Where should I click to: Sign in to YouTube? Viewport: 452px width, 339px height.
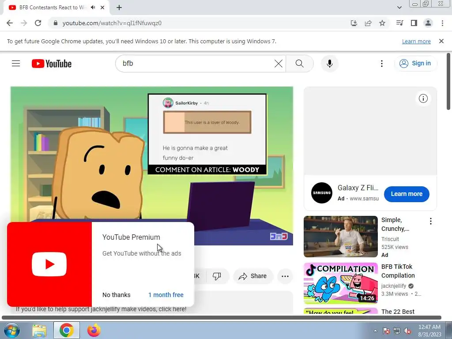(x=415, y=64)
